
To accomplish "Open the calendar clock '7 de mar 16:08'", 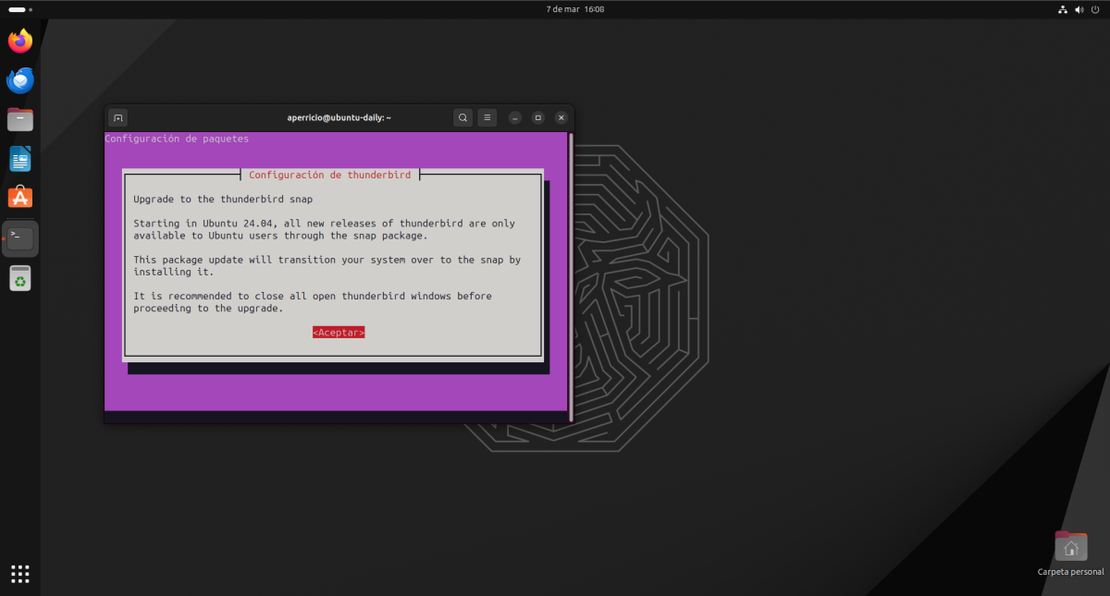I will (x=575, y=9).
